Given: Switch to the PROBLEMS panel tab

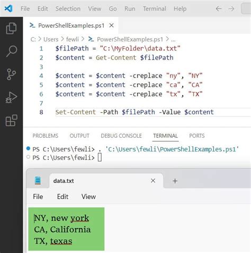Looking at the screenshot, I should pyautogui.click(x=46, y=136).
